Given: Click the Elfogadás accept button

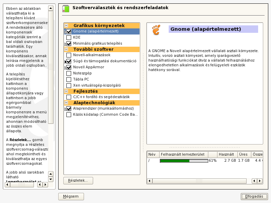Looking at the screenshot, I should [254, 197].
